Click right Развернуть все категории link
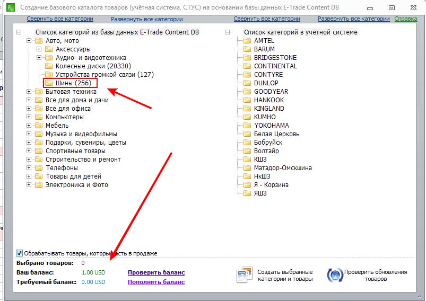The height and width of the screenshot is (301, 426). 354,19
